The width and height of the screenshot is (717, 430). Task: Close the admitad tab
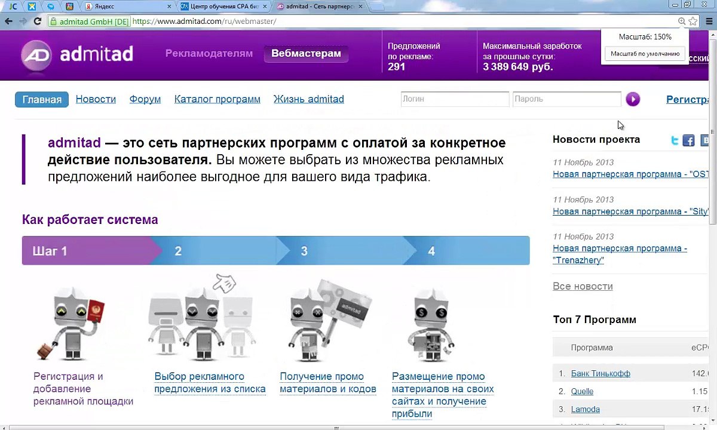360,7
